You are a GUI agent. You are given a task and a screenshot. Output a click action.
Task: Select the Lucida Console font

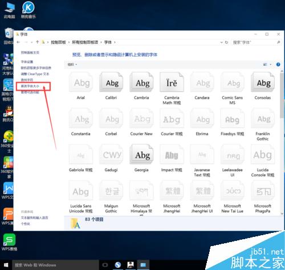263,161
